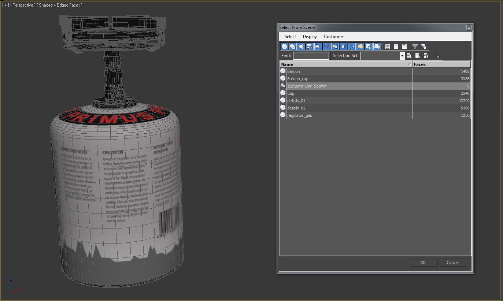Click the Select None blank-page icon
This screenshot has width=503, height=301.
coord(396,47)
